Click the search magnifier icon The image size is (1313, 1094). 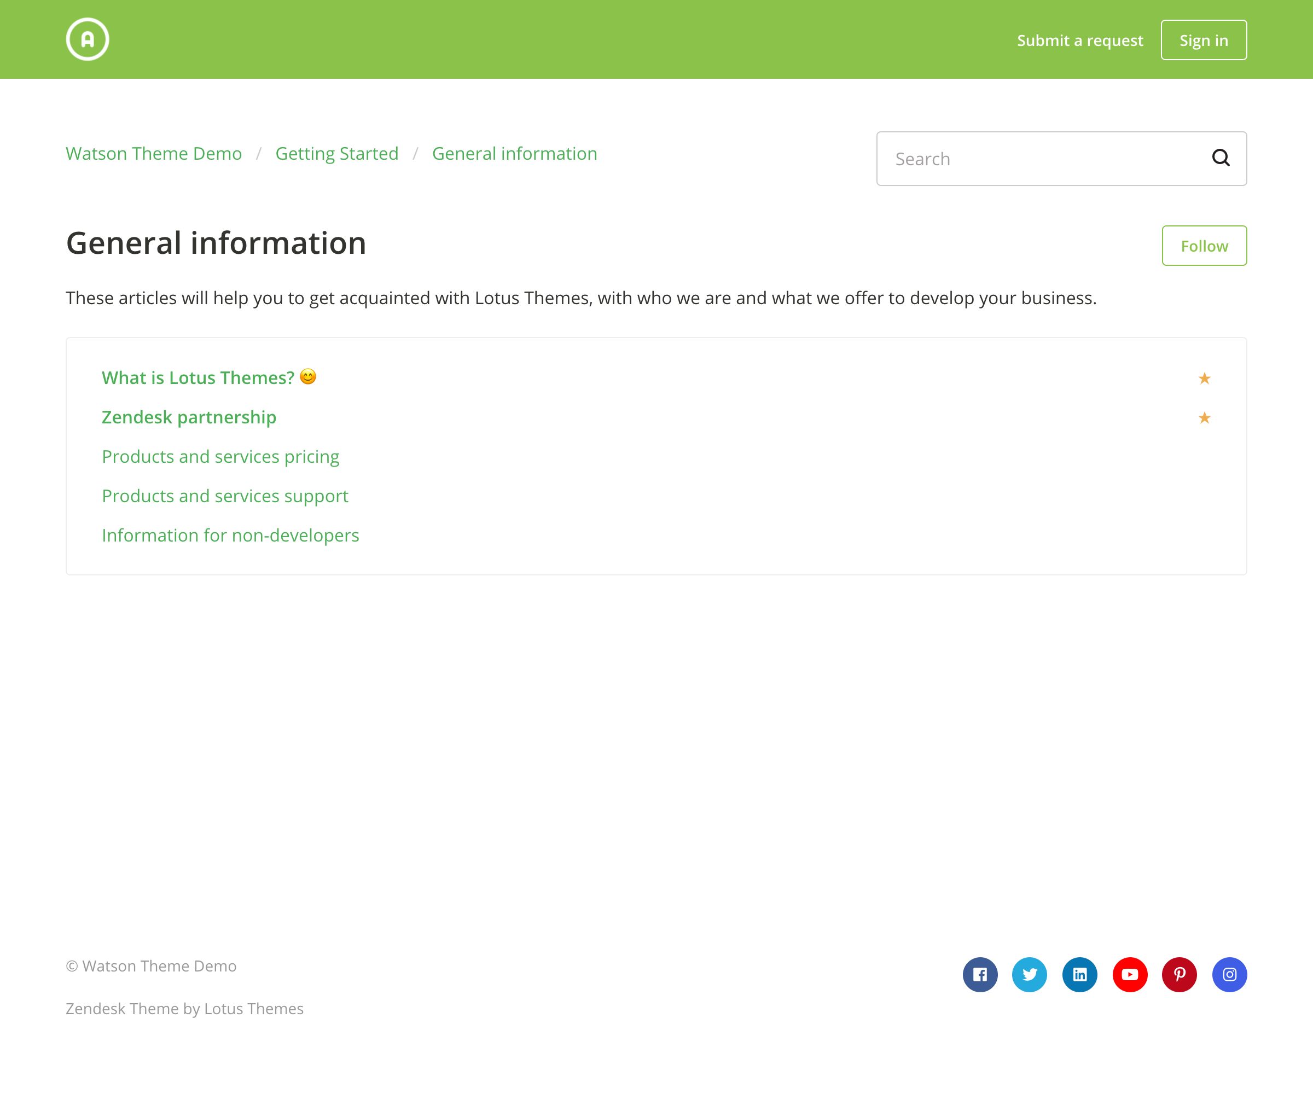(1220, 158)
